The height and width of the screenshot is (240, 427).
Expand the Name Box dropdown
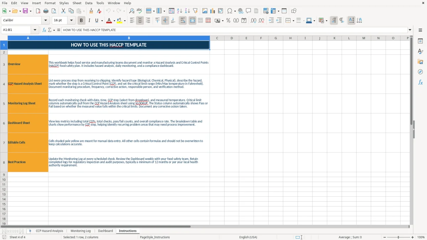pyautogui.click(x=35, y=30)
